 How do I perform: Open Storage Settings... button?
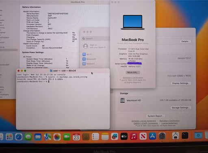[181, 108]
